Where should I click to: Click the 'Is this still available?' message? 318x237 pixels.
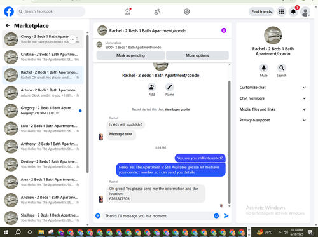pos(126,125)
